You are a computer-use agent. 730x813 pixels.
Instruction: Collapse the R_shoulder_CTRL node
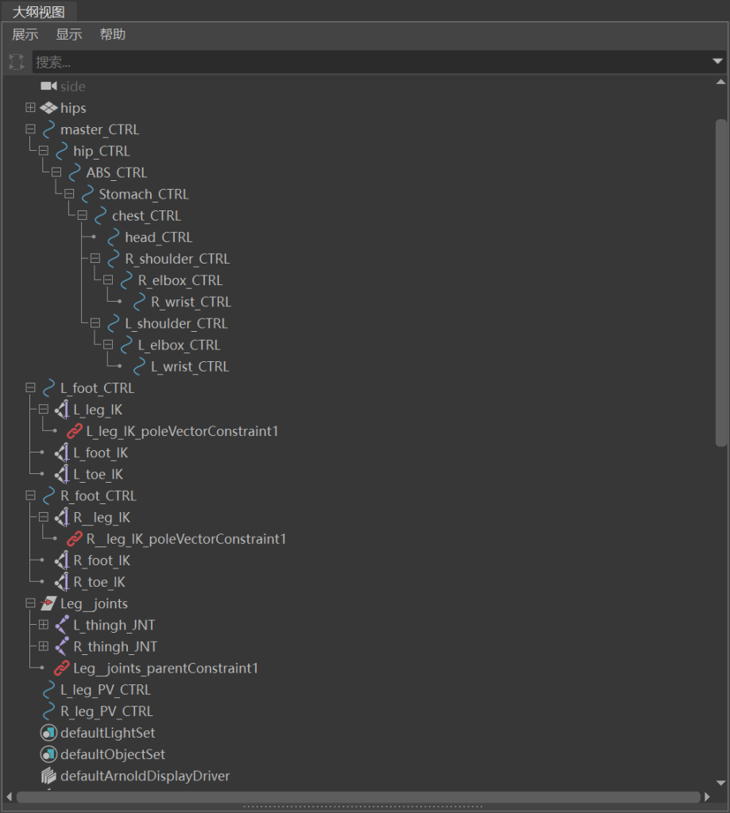pos(95,258)
